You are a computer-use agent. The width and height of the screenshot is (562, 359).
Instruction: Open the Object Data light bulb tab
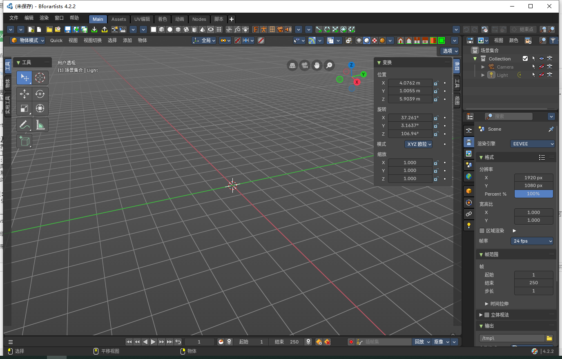coord(469,225)
